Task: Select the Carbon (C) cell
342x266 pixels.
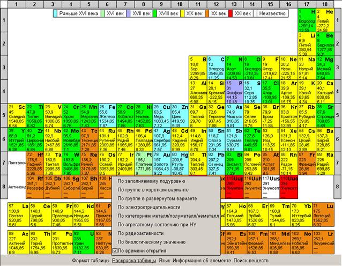Action: [x=216, y=68]
